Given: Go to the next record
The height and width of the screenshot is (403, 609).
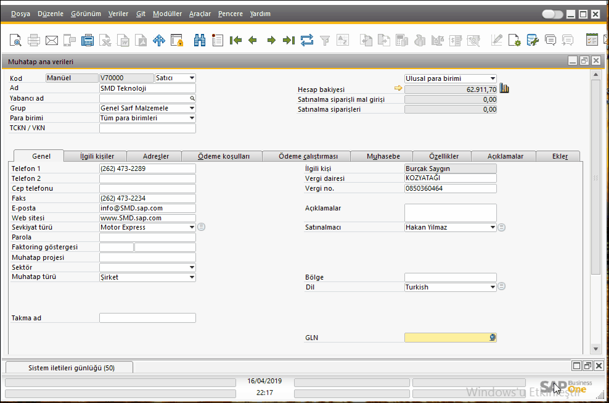Looking at the screenshot, I should 271,40.
